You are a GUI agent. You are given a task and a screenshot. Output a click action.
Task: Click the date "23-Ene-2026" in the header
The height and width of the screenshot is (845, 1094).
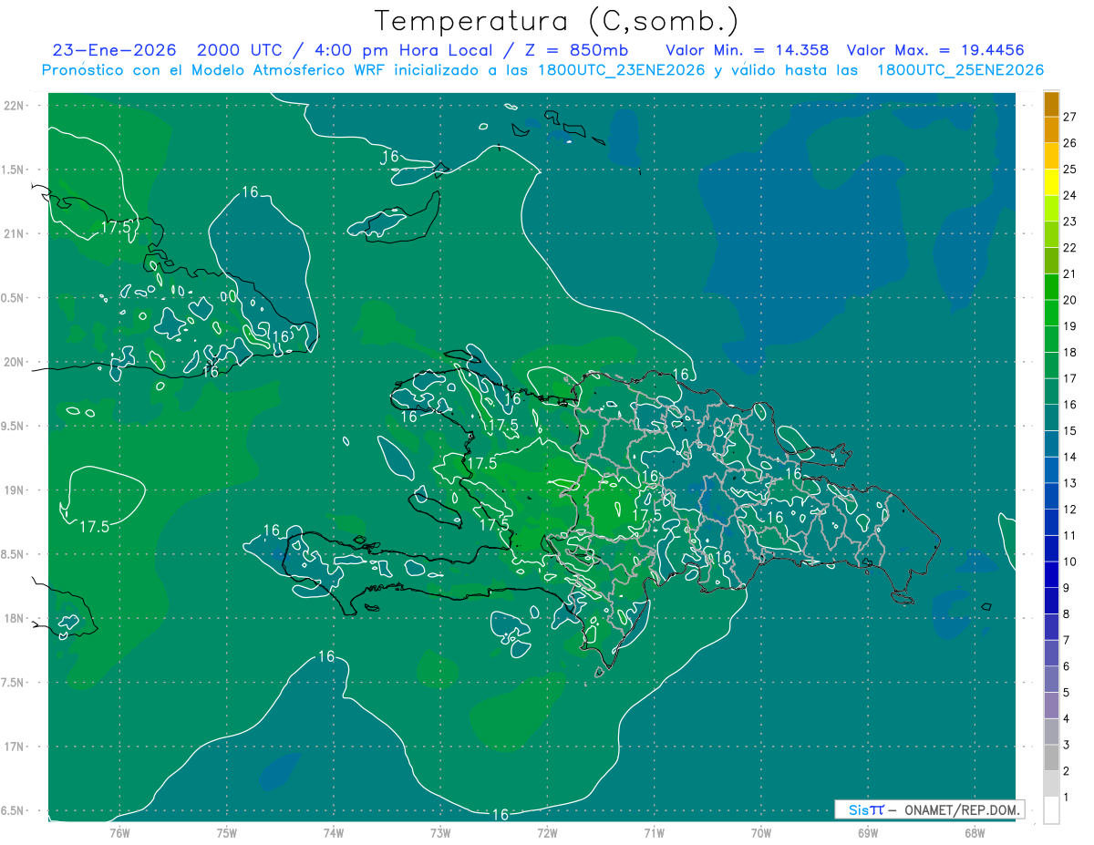[x=114, y=50]
